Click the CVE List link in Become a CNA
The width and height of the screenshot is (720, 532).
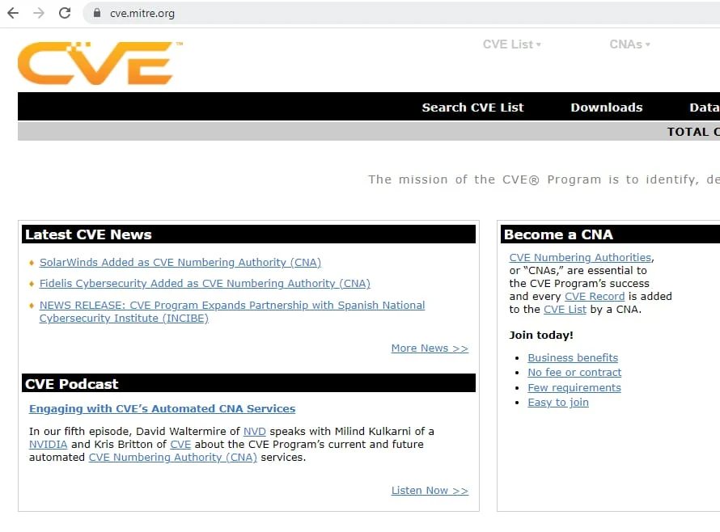(565, 309)
